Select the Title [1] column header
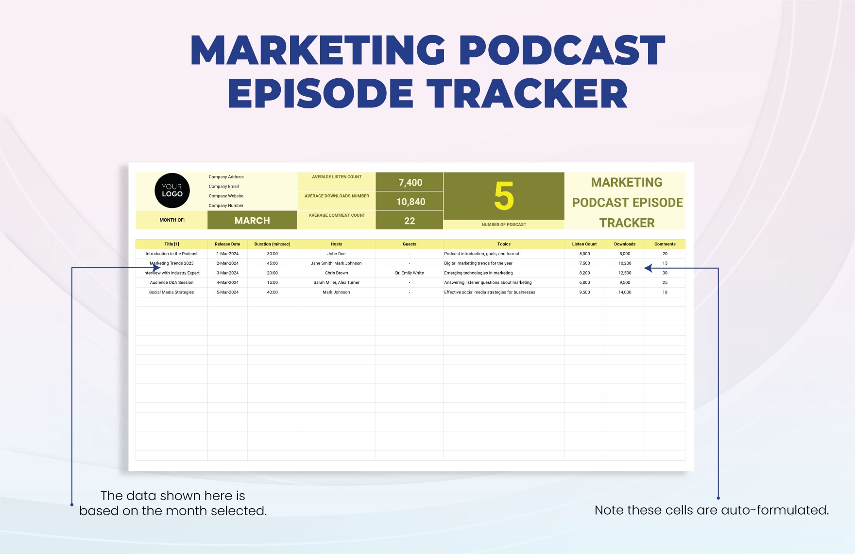855x554 pixels. pyautogui.click(x=173, y=244)
